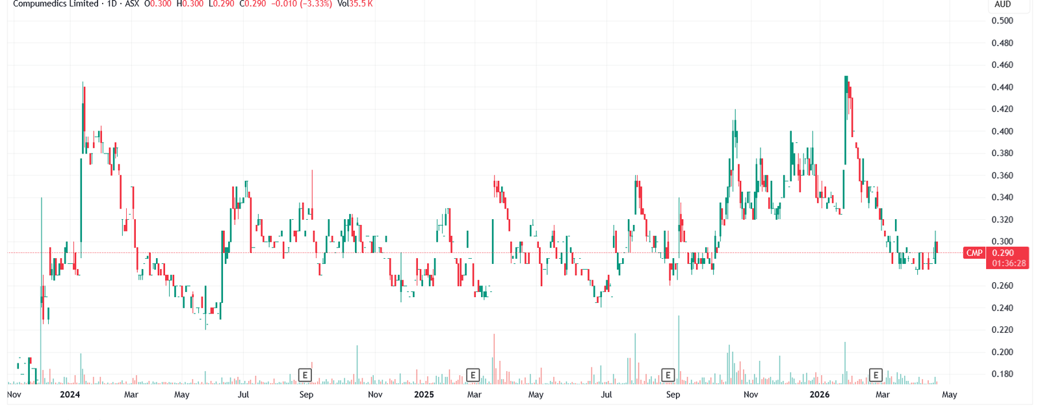Open the earnings marker above Sep 2024
Screen dimensions: 1040x420
305,374
